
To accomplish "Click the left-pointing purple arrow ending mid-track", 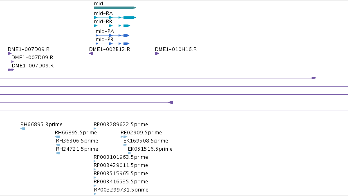I will [171, 102].
